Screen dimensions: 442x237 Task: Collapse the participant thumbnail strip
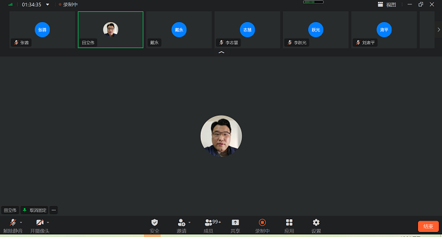221,52
